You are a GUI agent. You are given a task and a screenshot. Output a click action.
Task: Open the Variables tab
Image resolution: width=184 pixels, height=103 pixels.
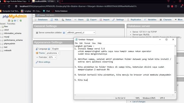click(x=150, y=20)
